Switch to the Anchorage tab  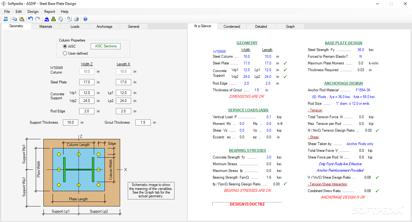(104, 27)
